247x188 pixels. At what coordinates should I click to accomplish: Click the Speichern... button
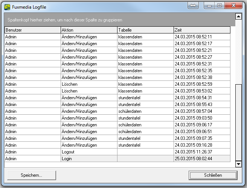coord(32,175)
